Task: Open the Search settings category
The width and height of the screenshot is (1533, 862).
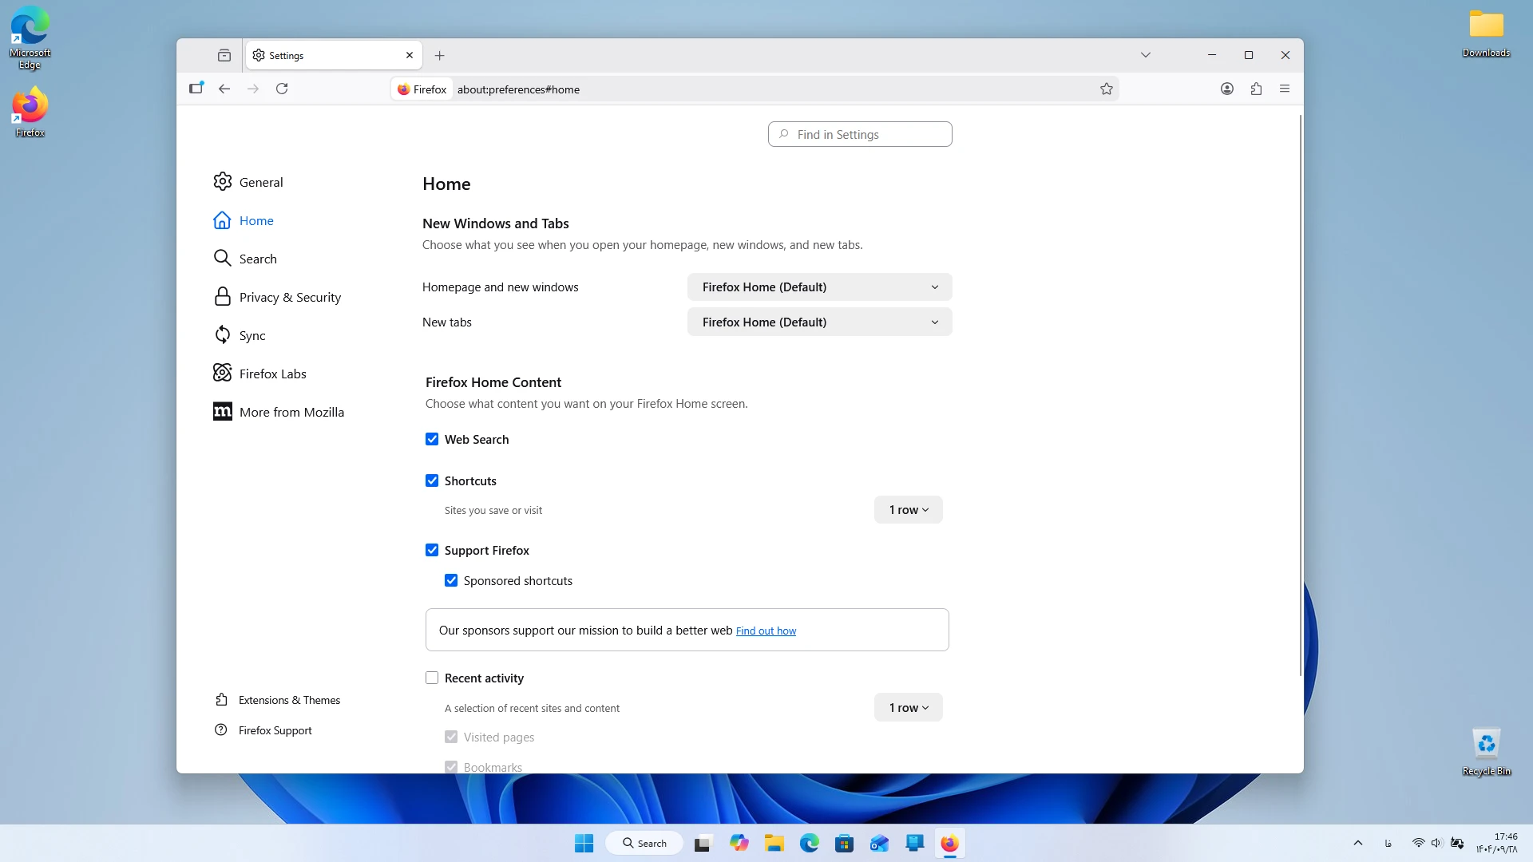Action: [245, 259]
